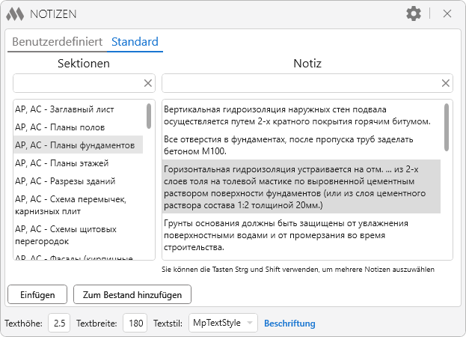This screenshot has width=466, height=337.
Task: Switch to the Benutzerdefiniert tab
Action: pyautogui.click(x=57, y=42)
